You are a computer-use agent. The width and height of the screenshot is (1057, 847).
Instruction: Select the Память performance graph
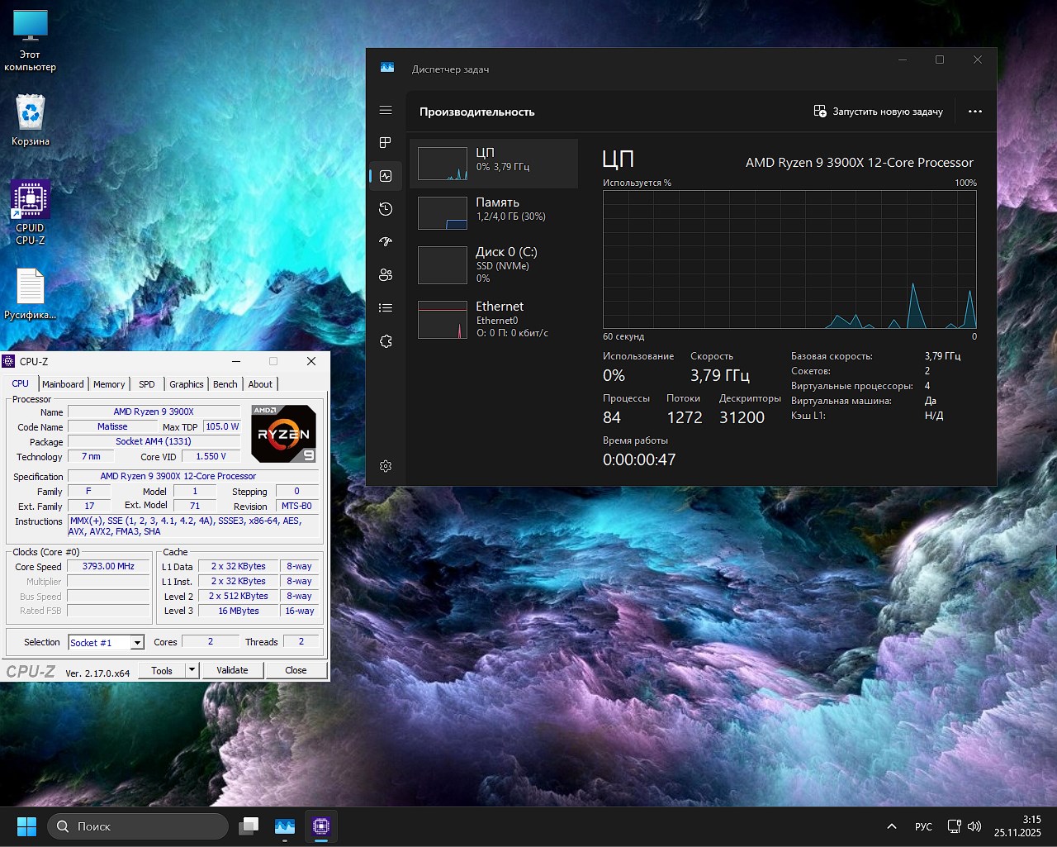point(493,212)
